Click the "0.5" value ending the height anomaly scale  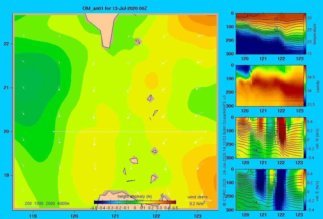[x=175, y=208]
